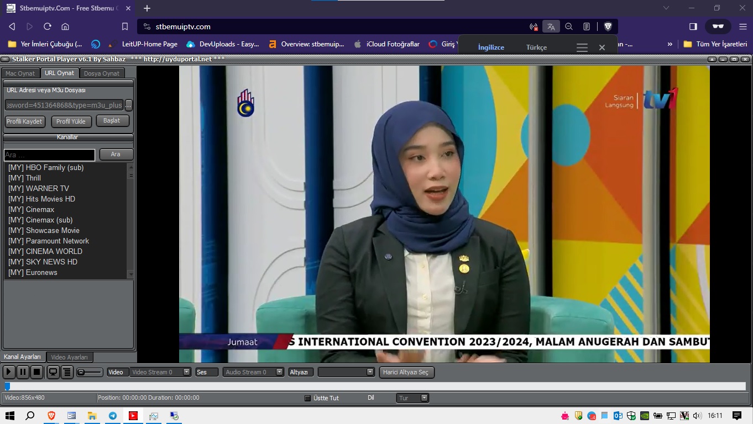Click the browser back arrow
Screen dimensions: 753x424
(x=12, y=26)
